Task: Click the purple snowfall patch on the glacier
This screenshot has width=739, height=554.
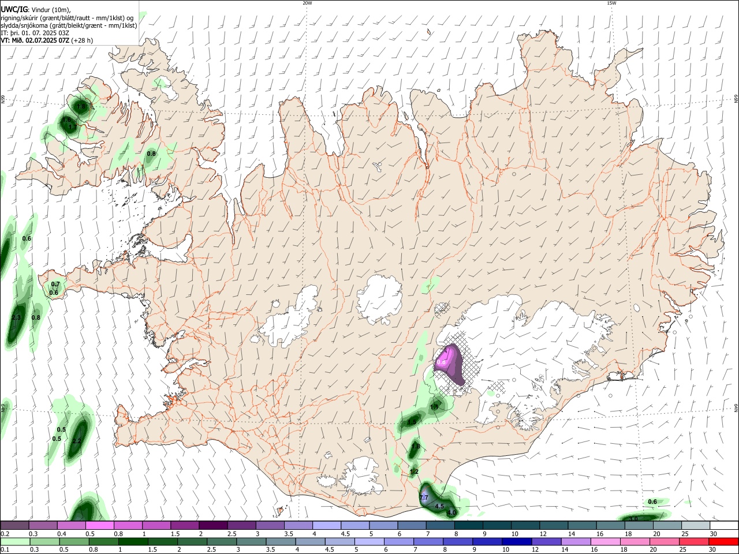Action: pyautogui.click(x=450, y=365)
